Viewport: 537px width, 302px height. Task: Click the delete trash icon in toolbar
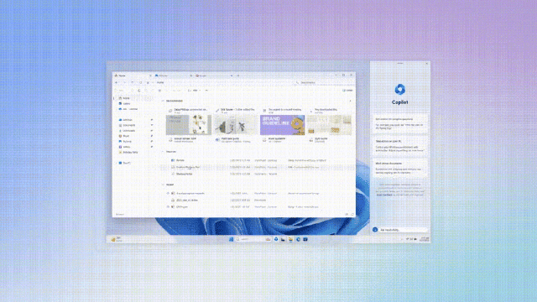159,91
